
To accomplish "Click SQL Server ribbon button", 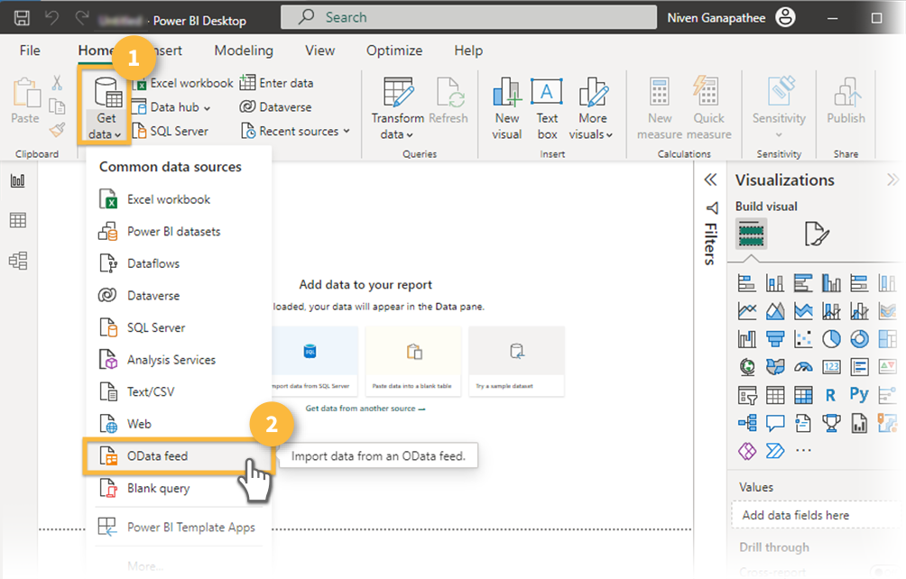I will [171, 132].
